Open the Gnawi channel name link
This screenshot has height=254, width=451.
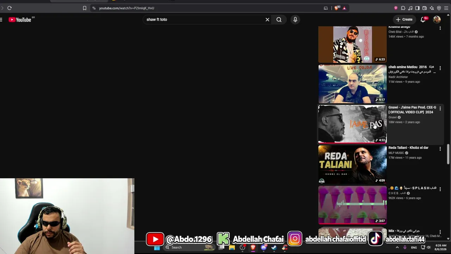click(393, 117)
